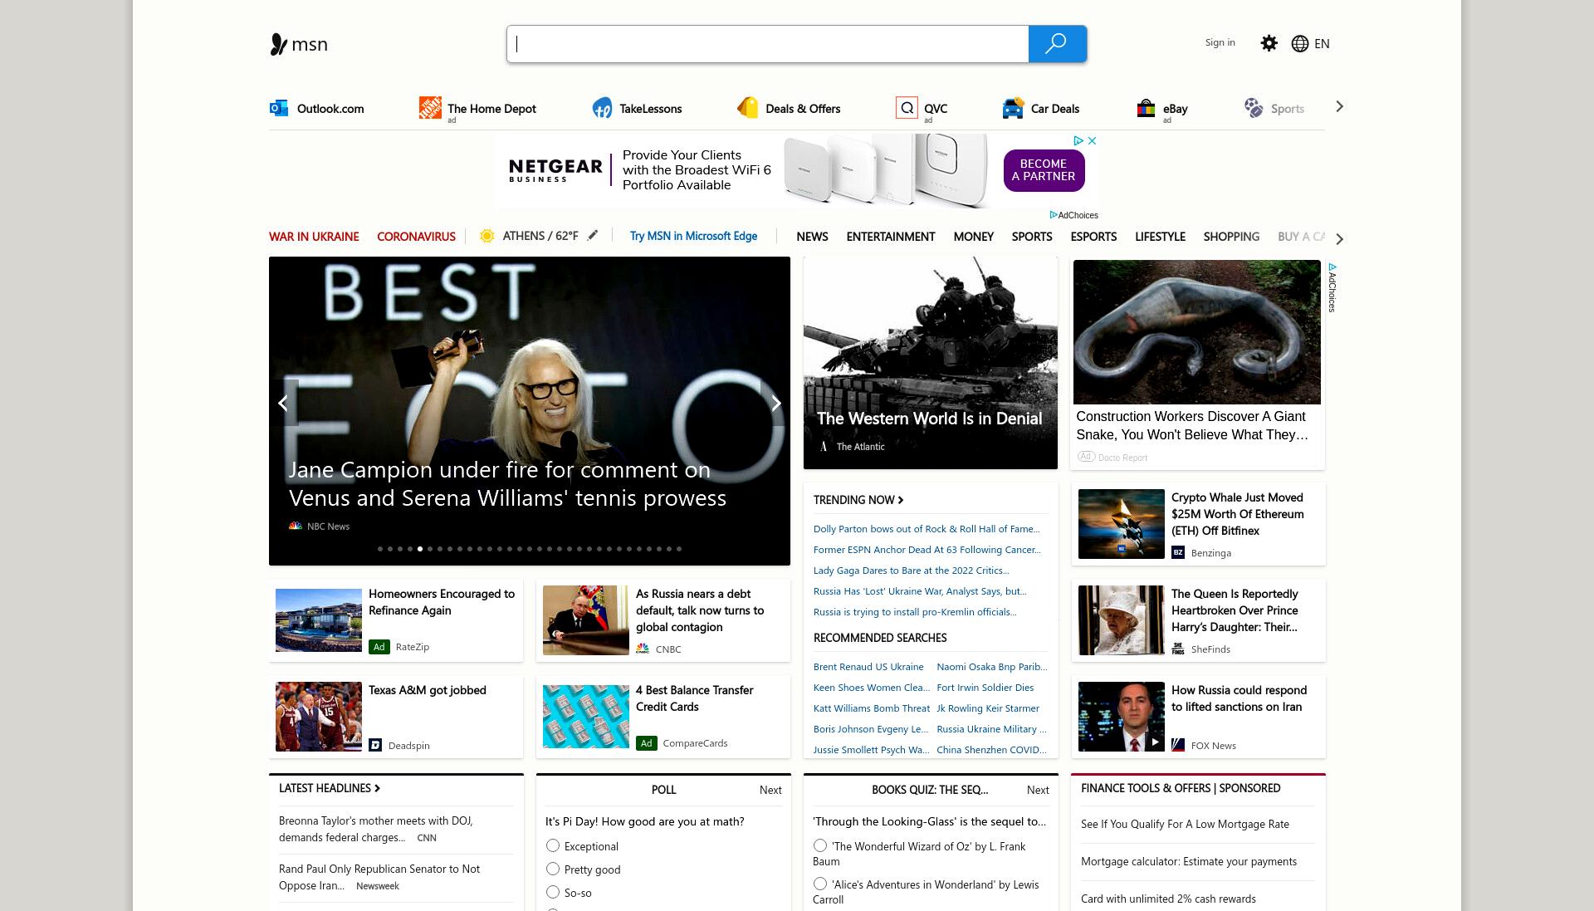Image resolution: width=1594 pixels, height=911 pixels.
Task: Open 'Jk Rowling Keir Starmer' recommended search
Action: pyautogui.click(x=988, y=708)
